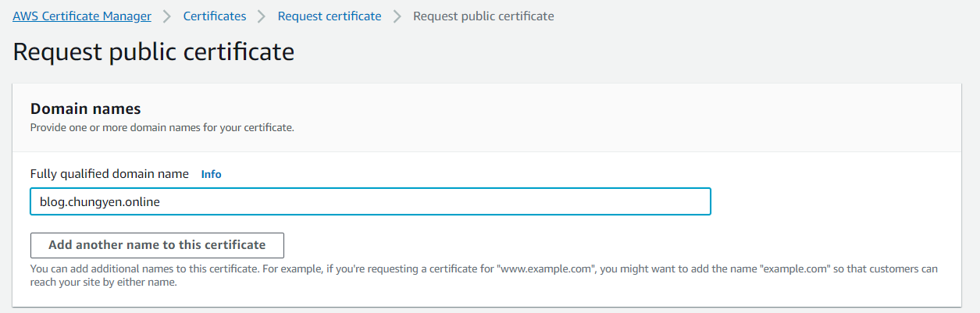This screenshot has width=980, height=313.
Task: Navigate back to Request certificate breadcrumb
Action: (330, 16)
